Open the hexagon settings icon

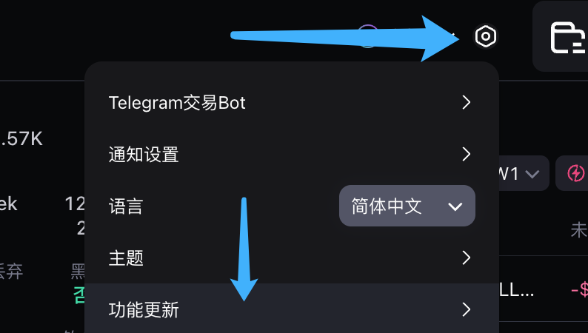(x=486, y=36)
